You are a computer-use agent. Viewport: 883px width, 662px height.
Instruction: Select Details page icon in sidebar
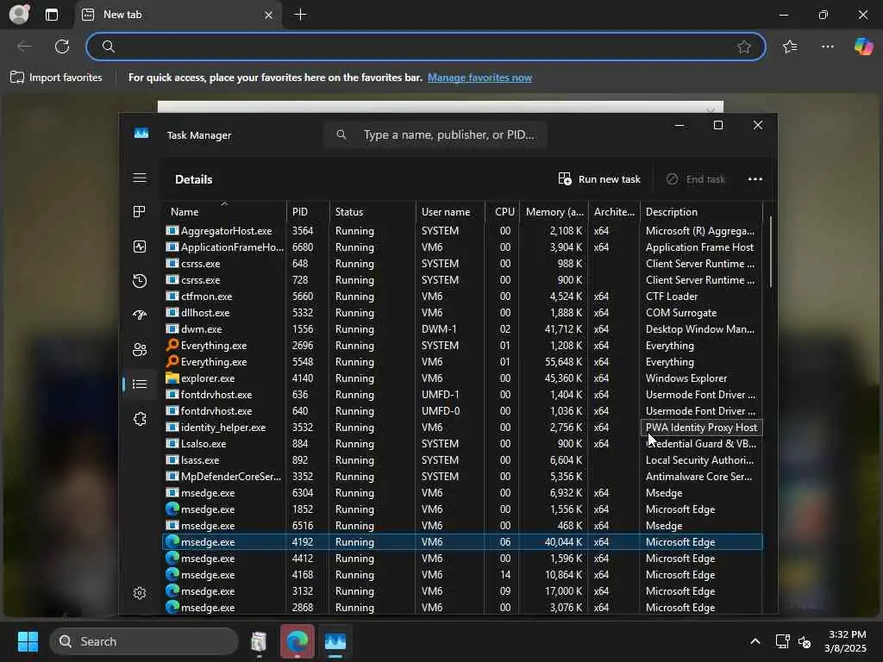(x=140, y=384)
